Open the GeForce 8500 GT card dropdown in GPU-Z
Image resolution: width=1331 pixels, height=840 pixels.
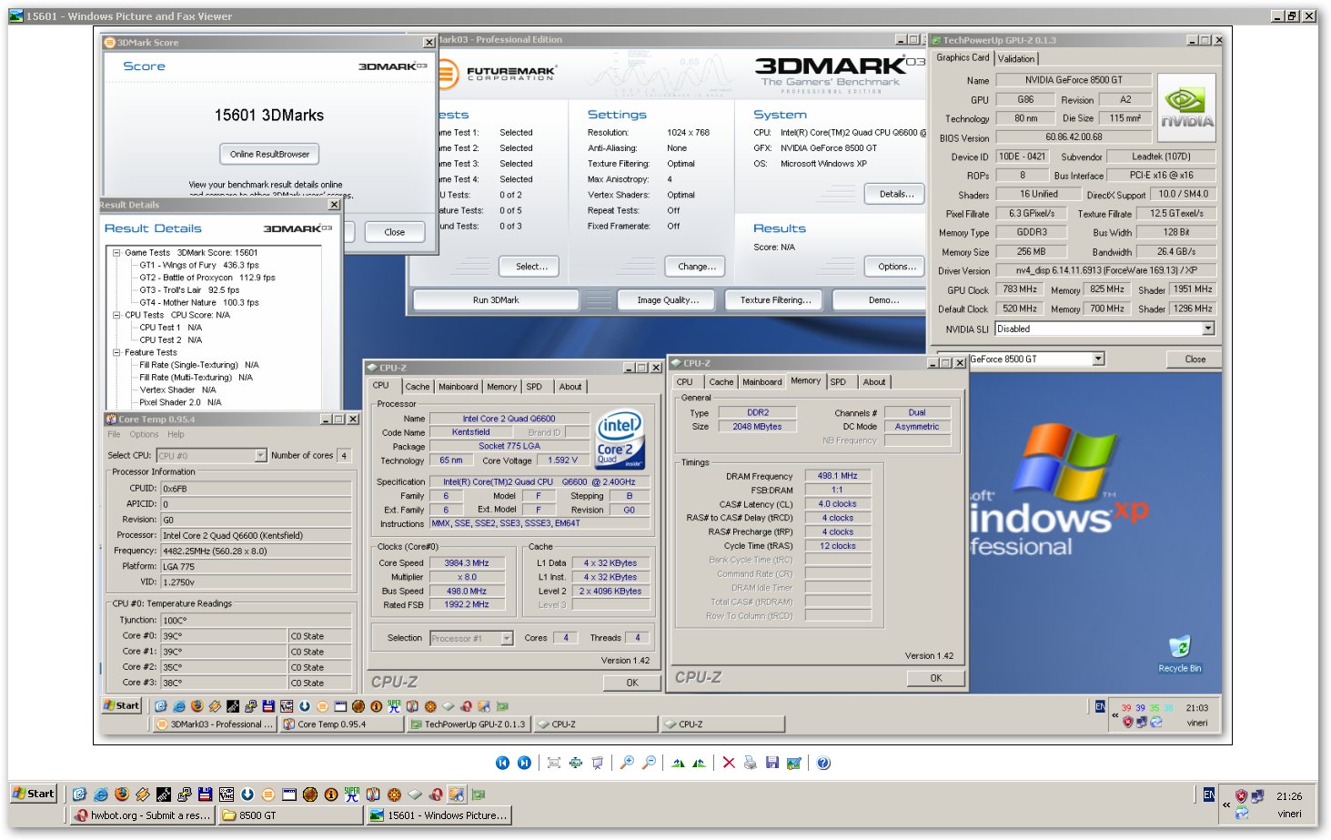coord(1098,359)
